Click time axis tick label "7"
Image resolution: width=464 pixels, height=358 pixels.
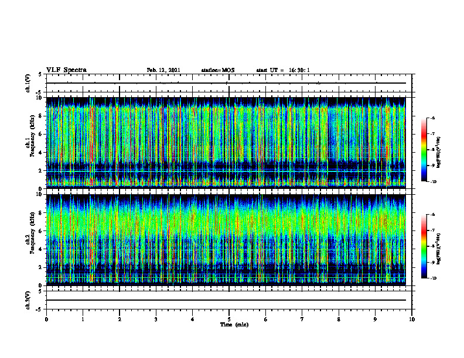(x=302, y=319)
